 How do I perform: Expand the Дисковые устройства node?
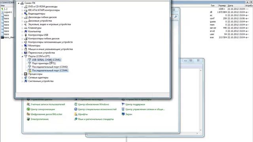tap(22, 21)
